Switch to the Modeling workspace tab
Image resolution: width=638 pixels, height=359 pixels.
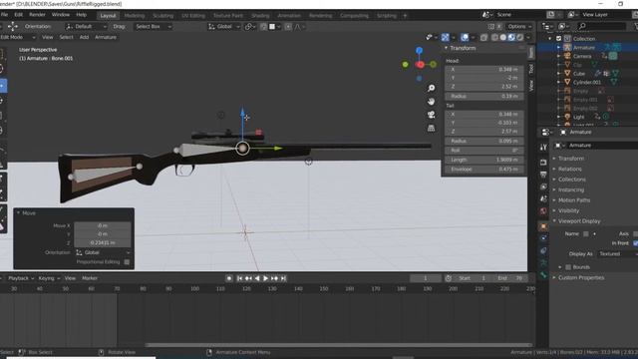(x=135, y=16)
